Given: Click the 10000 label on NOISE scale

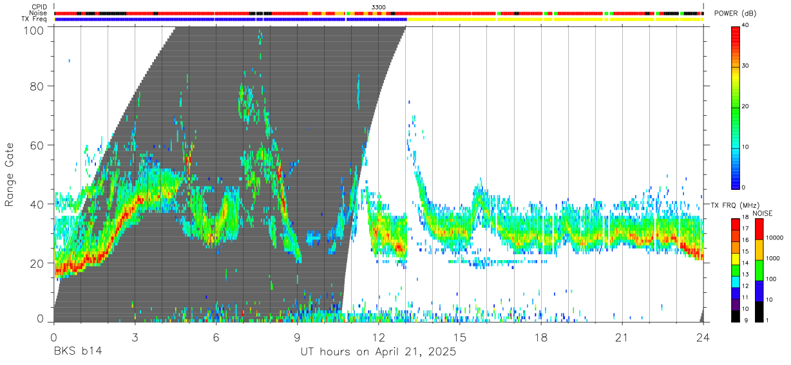Looking at the screenshot, I should click(775, 238).
